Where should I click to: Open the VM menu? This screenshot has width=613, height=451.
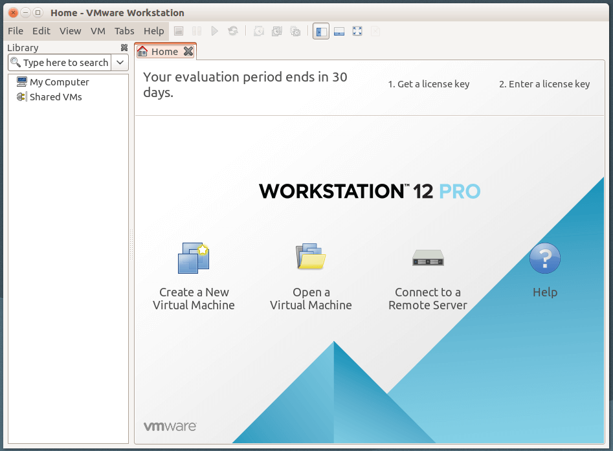pos(98,31)
